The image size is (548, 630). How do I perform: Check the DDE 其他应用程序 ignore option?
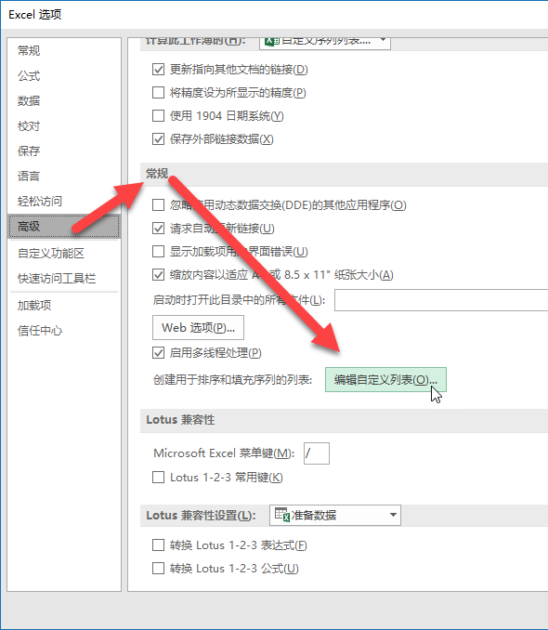coord(158,205)
